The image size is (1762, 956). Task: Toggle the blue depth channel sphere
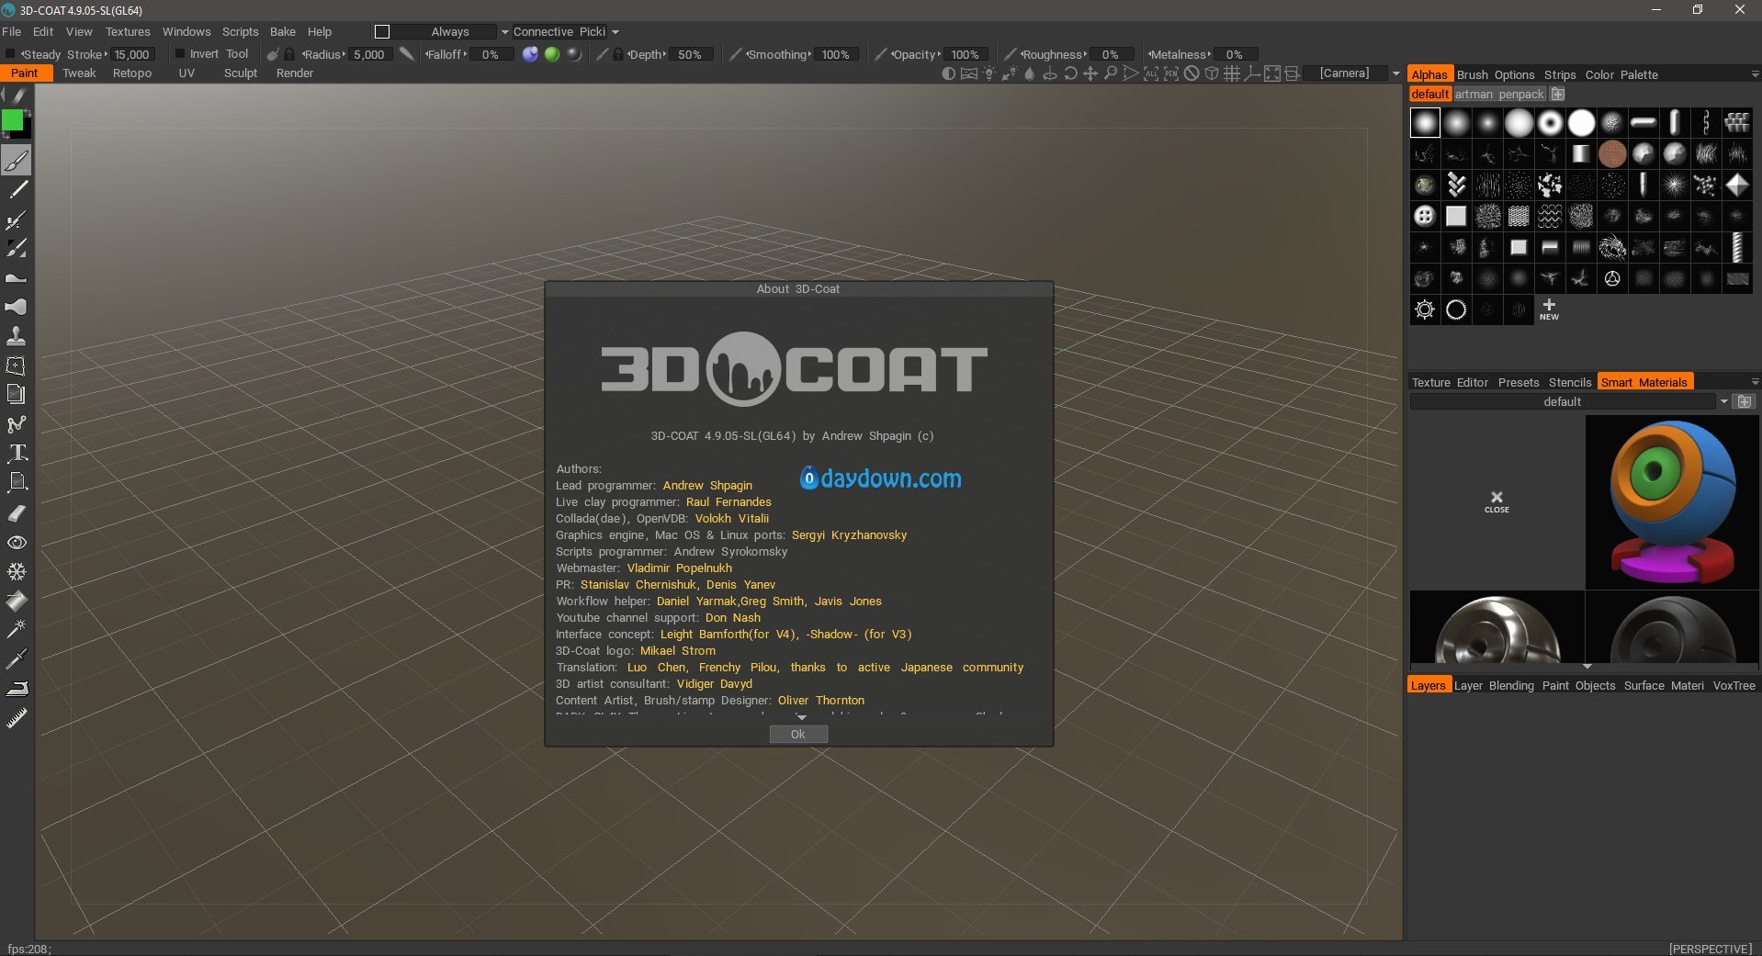[530, 54]
